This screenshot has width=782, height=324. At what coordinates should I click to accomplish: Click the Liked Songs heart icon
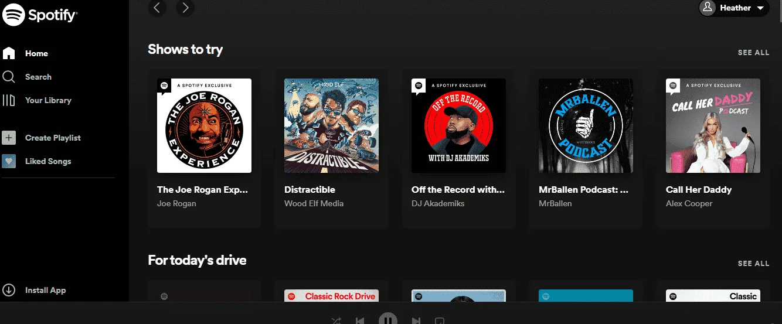9,161
